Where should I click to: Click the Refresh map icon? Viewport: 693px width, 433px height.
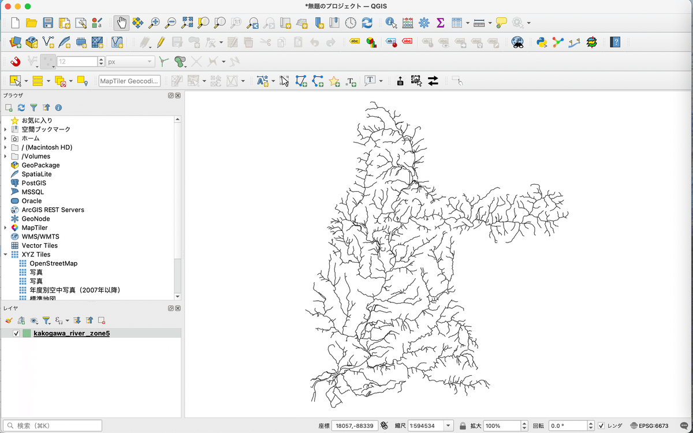pos(367,23)
